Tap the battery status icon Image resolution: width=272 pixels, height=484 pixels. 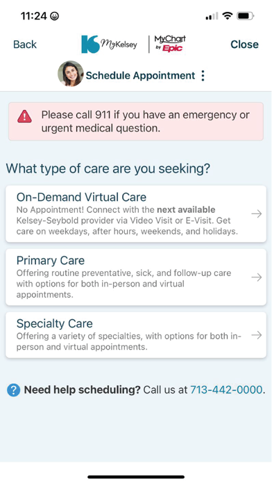(245, 15)
